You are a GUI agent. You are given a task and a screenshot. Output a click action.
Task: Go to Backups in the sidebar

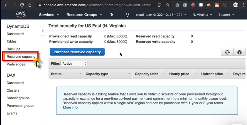13,49
